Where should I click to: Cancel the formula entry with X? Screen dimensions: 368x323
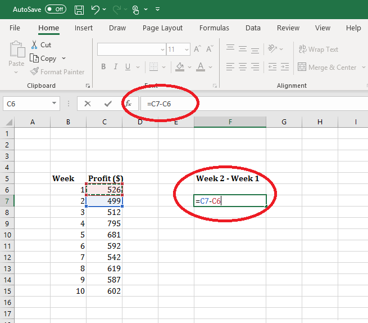(88, 104)
